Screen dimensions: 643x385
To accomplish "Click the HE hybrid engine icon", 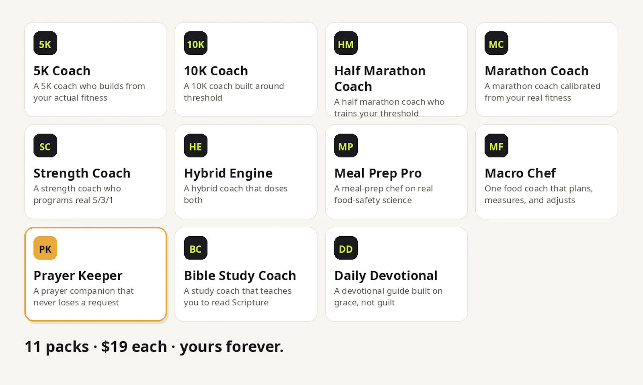I will pos(195,146).
